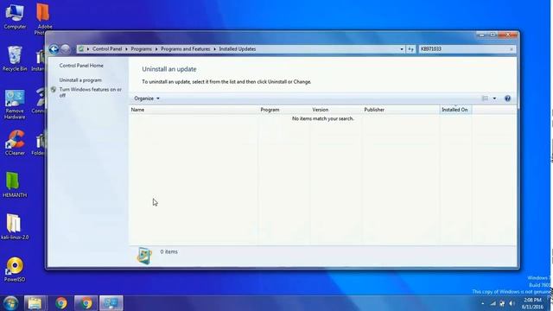Click the greyed Forward navigation arrow
Viewport: 553px width, 311px height.
66,49
